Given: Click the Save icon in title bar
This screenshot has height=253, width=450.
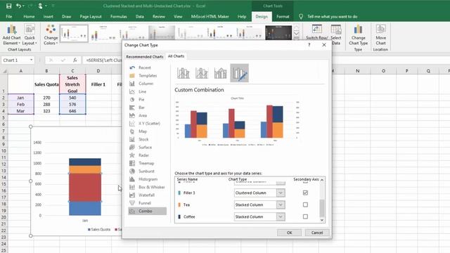Looking at the screenshot, I should tap(9, 6).
